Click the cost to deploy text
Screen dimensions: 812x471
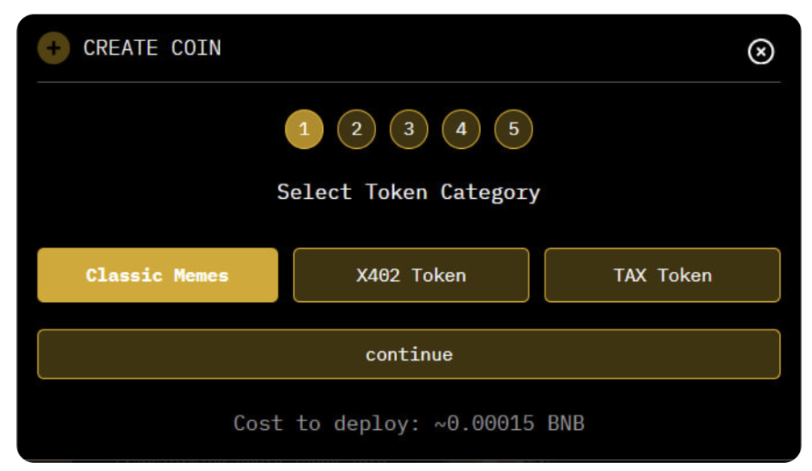pos(409,423)
